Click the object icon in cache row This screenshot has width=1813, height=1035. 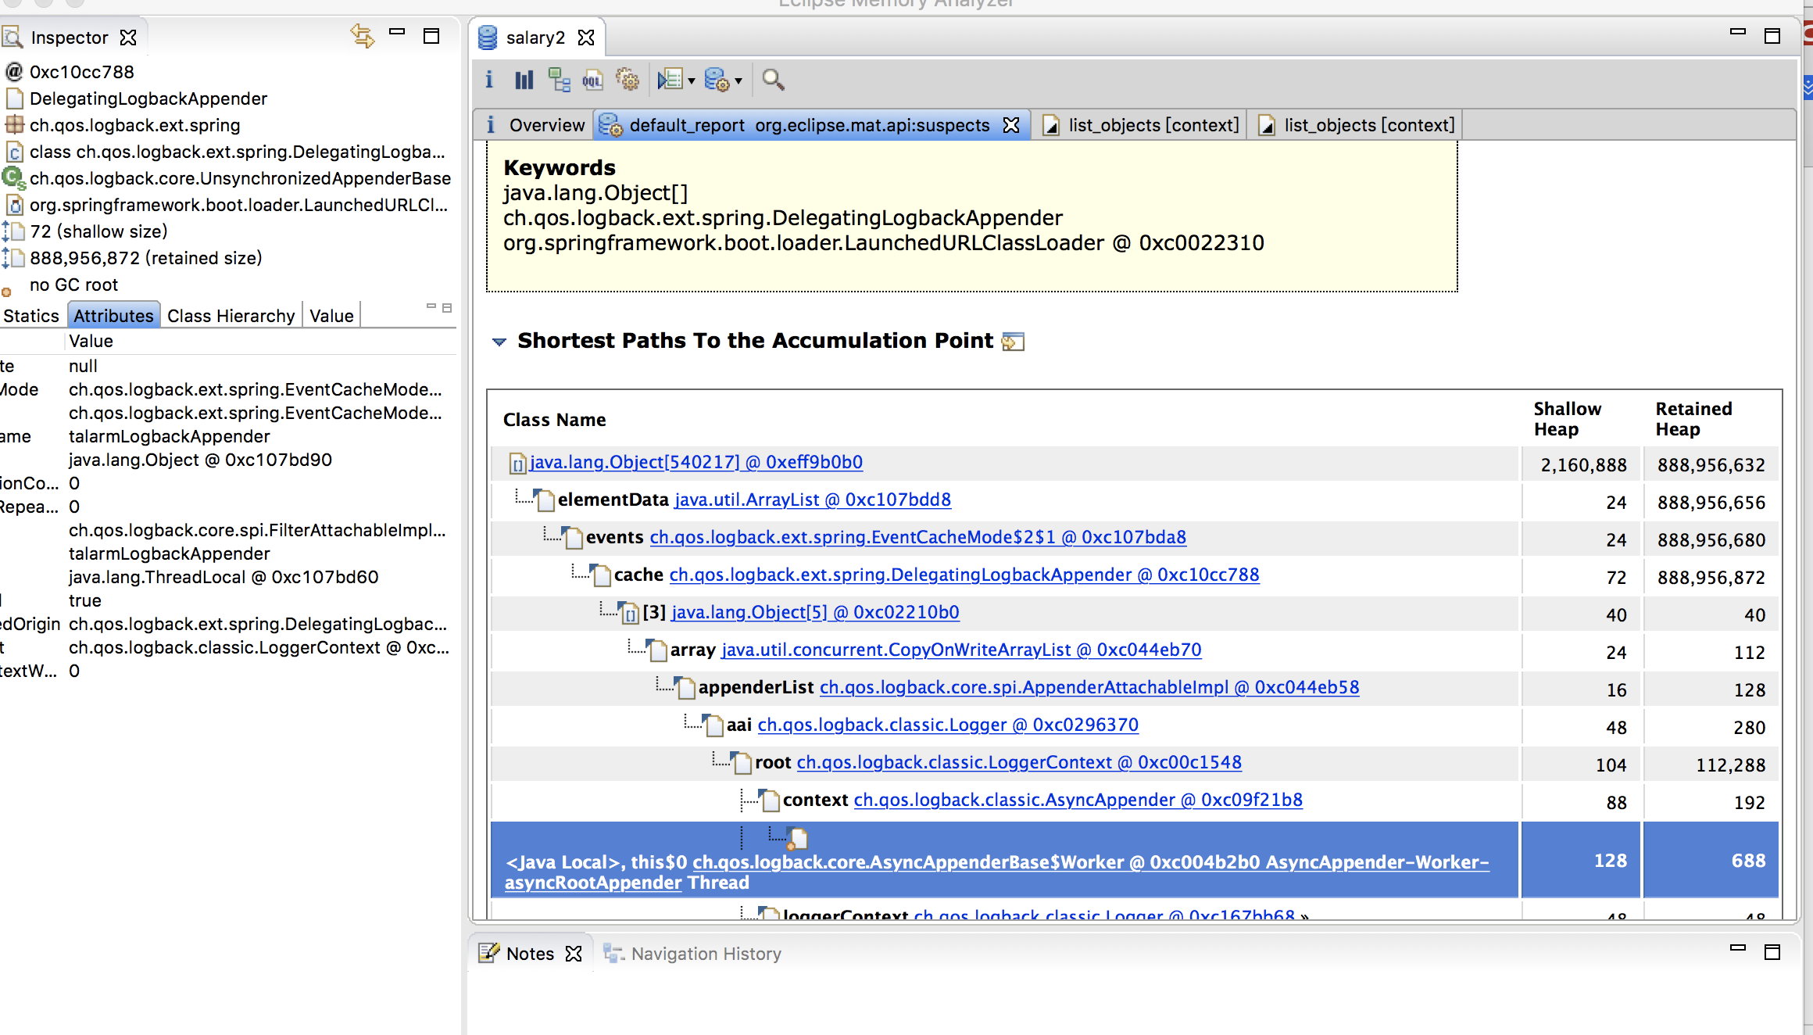(x=602, y=575)
